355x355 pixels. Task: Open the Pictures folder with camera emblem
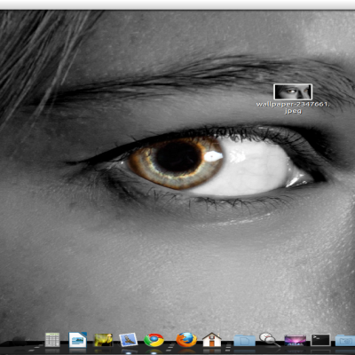tap(345, 340)
